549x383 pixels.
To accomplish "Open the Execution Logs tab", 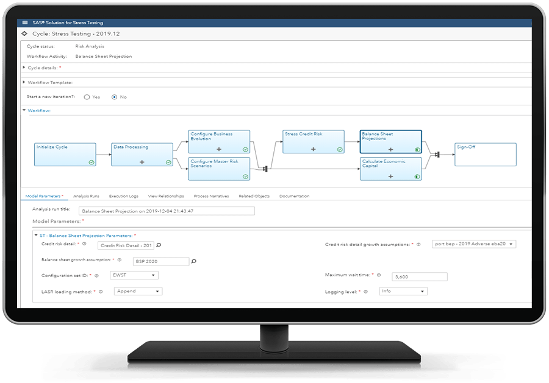I will coord(124,197).
